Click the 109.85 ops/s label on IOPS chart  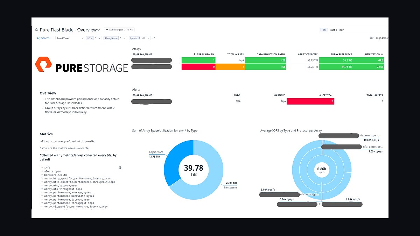372,140
